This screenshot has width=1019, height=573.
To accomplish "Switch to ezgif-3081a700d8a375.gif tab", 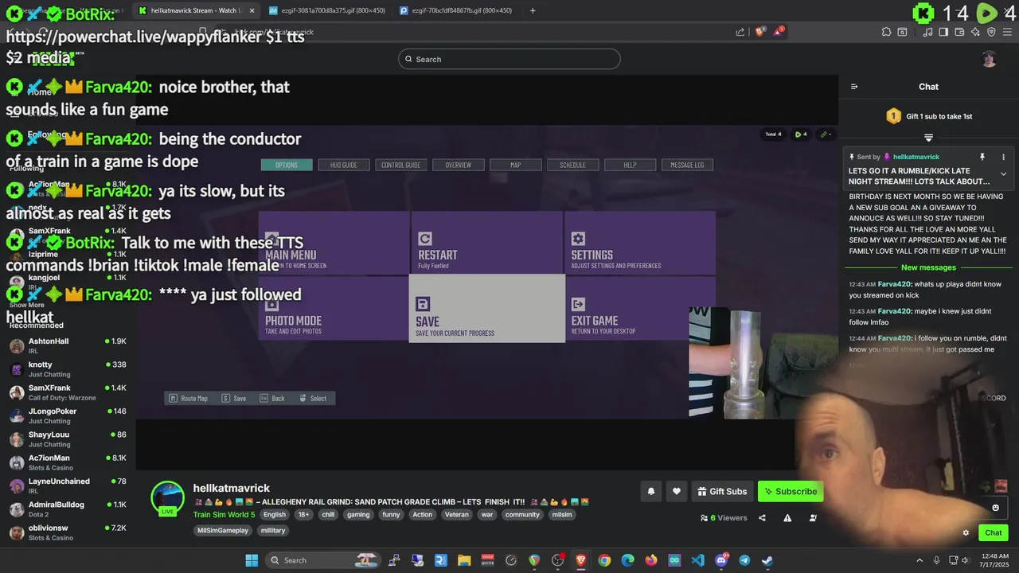I will [x=326, y=10].
